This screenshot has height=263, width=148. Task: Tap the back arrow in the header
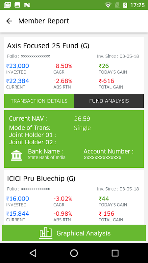pyautogui.click(x=9, y=21)
